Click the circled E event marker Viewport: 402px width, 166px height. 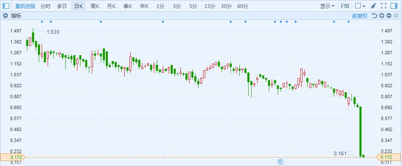coord(281,161)
